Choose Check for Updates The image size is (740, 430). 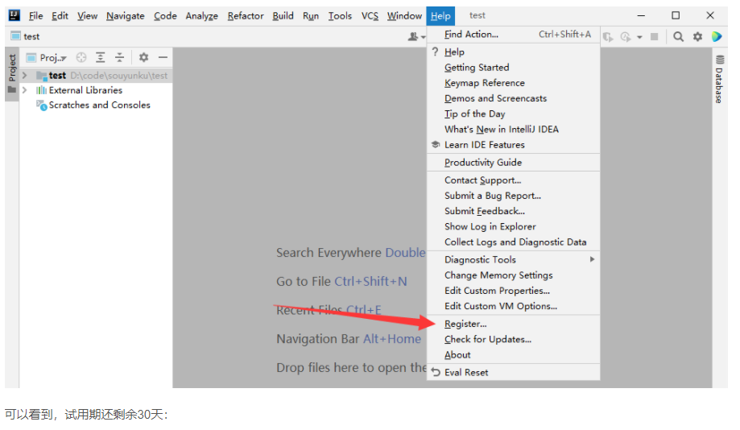(514, 339)
